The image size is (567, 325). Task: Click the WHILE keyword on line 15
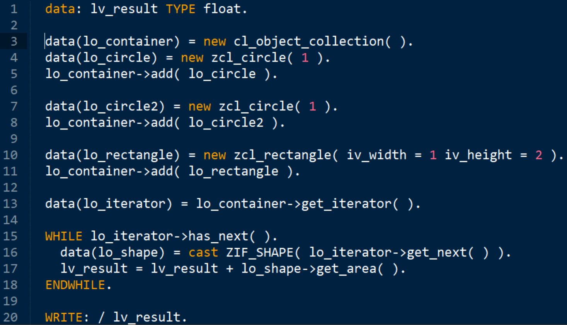click(64, 236)
